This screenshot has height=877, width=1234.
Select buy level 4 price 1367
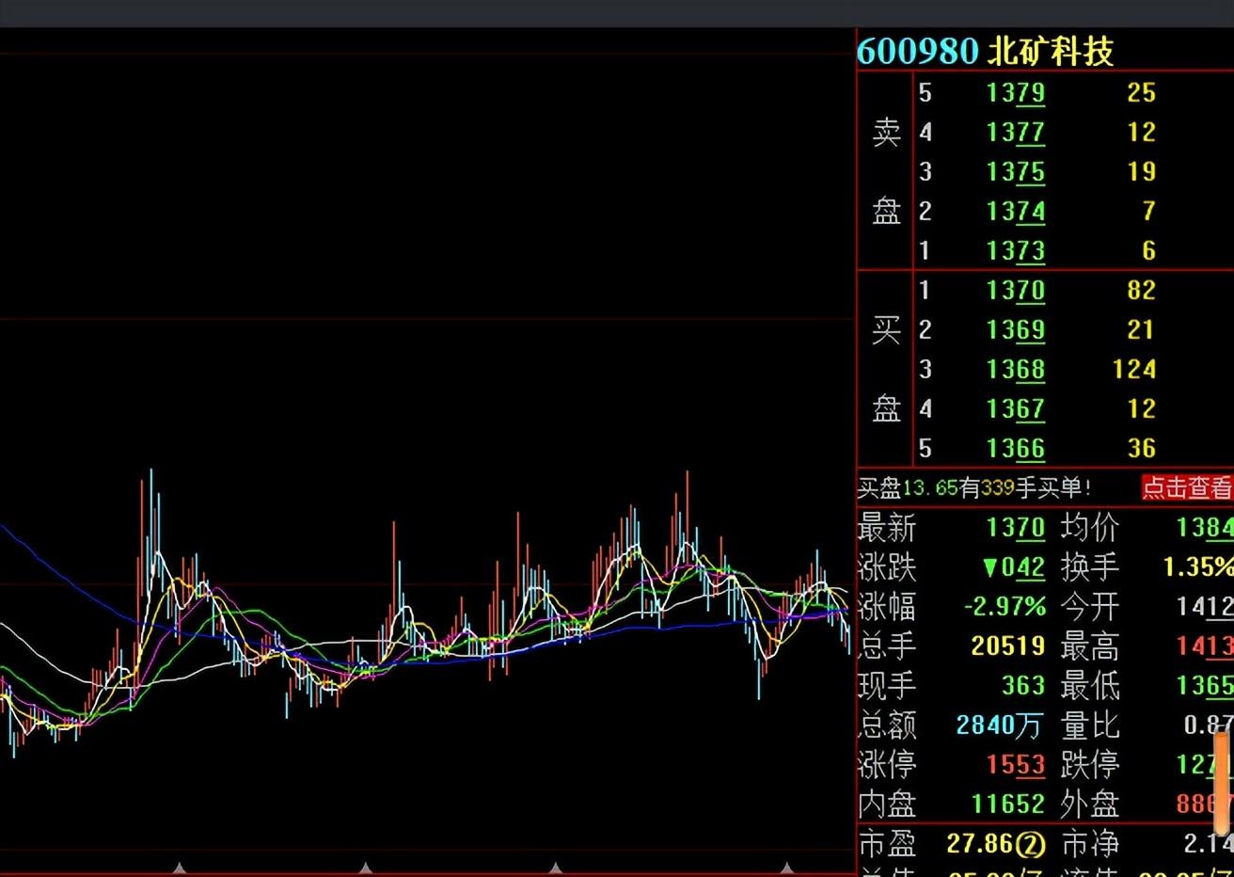tap(1016, 408)
